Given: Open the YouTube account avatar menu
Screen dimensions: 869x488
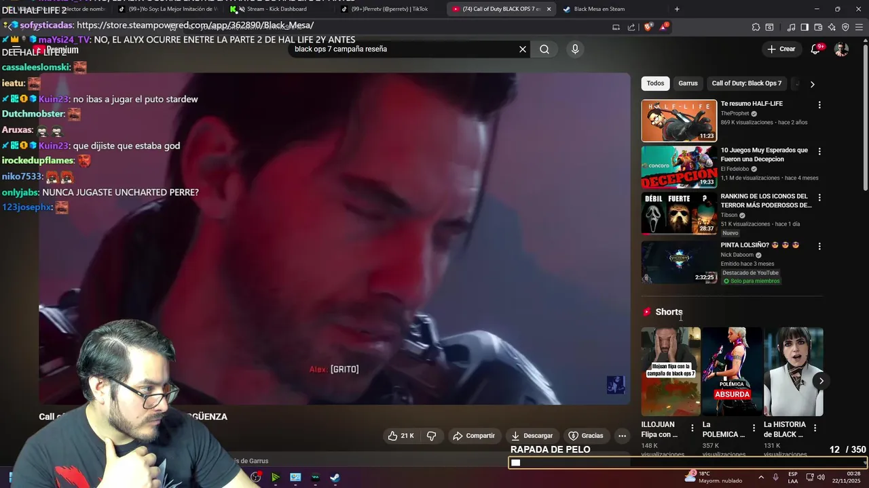Looking at the screenshot, I should tap(841, 49).
